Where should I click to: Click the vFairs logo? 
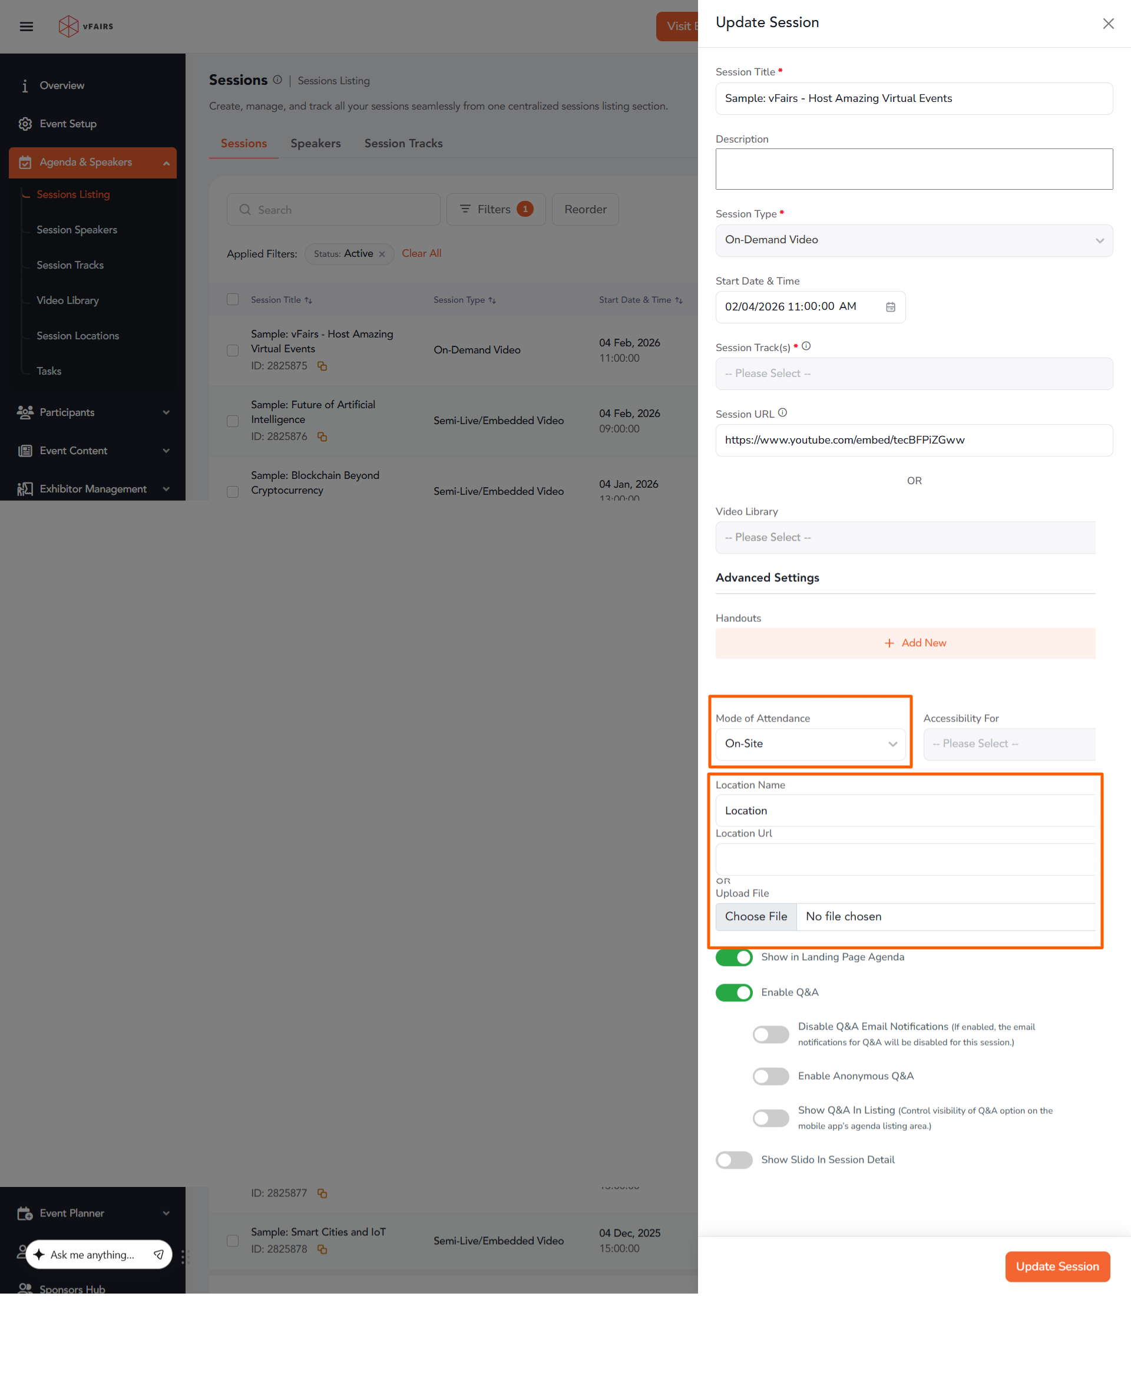(85, 27)
